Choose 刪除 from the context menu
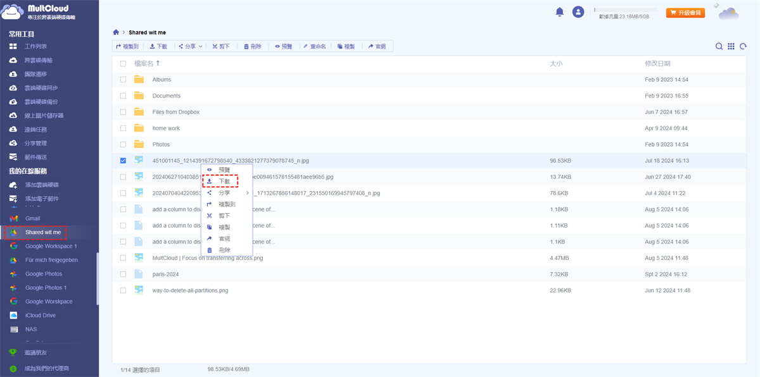 [224, 250]
